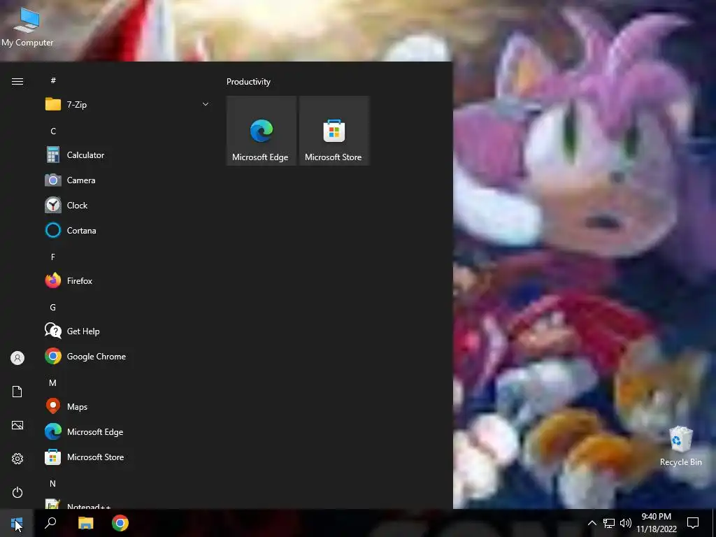Click the 'M' letter section header
Viewport: 716px width, 537px height.
click(53, 383)
